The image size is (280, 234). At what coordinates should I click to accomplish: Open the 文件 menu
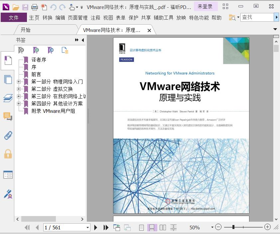click(14, 18)
